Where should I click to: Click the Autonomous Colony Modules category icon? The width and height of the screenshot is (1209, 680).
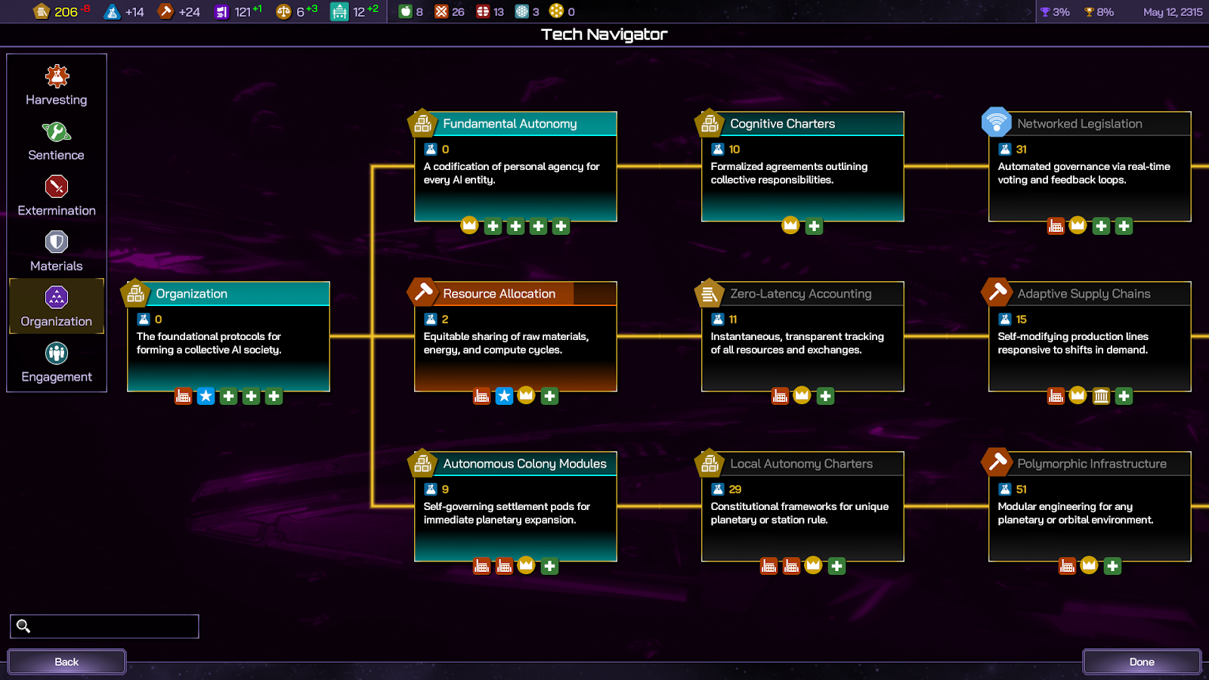coord(422,462)
